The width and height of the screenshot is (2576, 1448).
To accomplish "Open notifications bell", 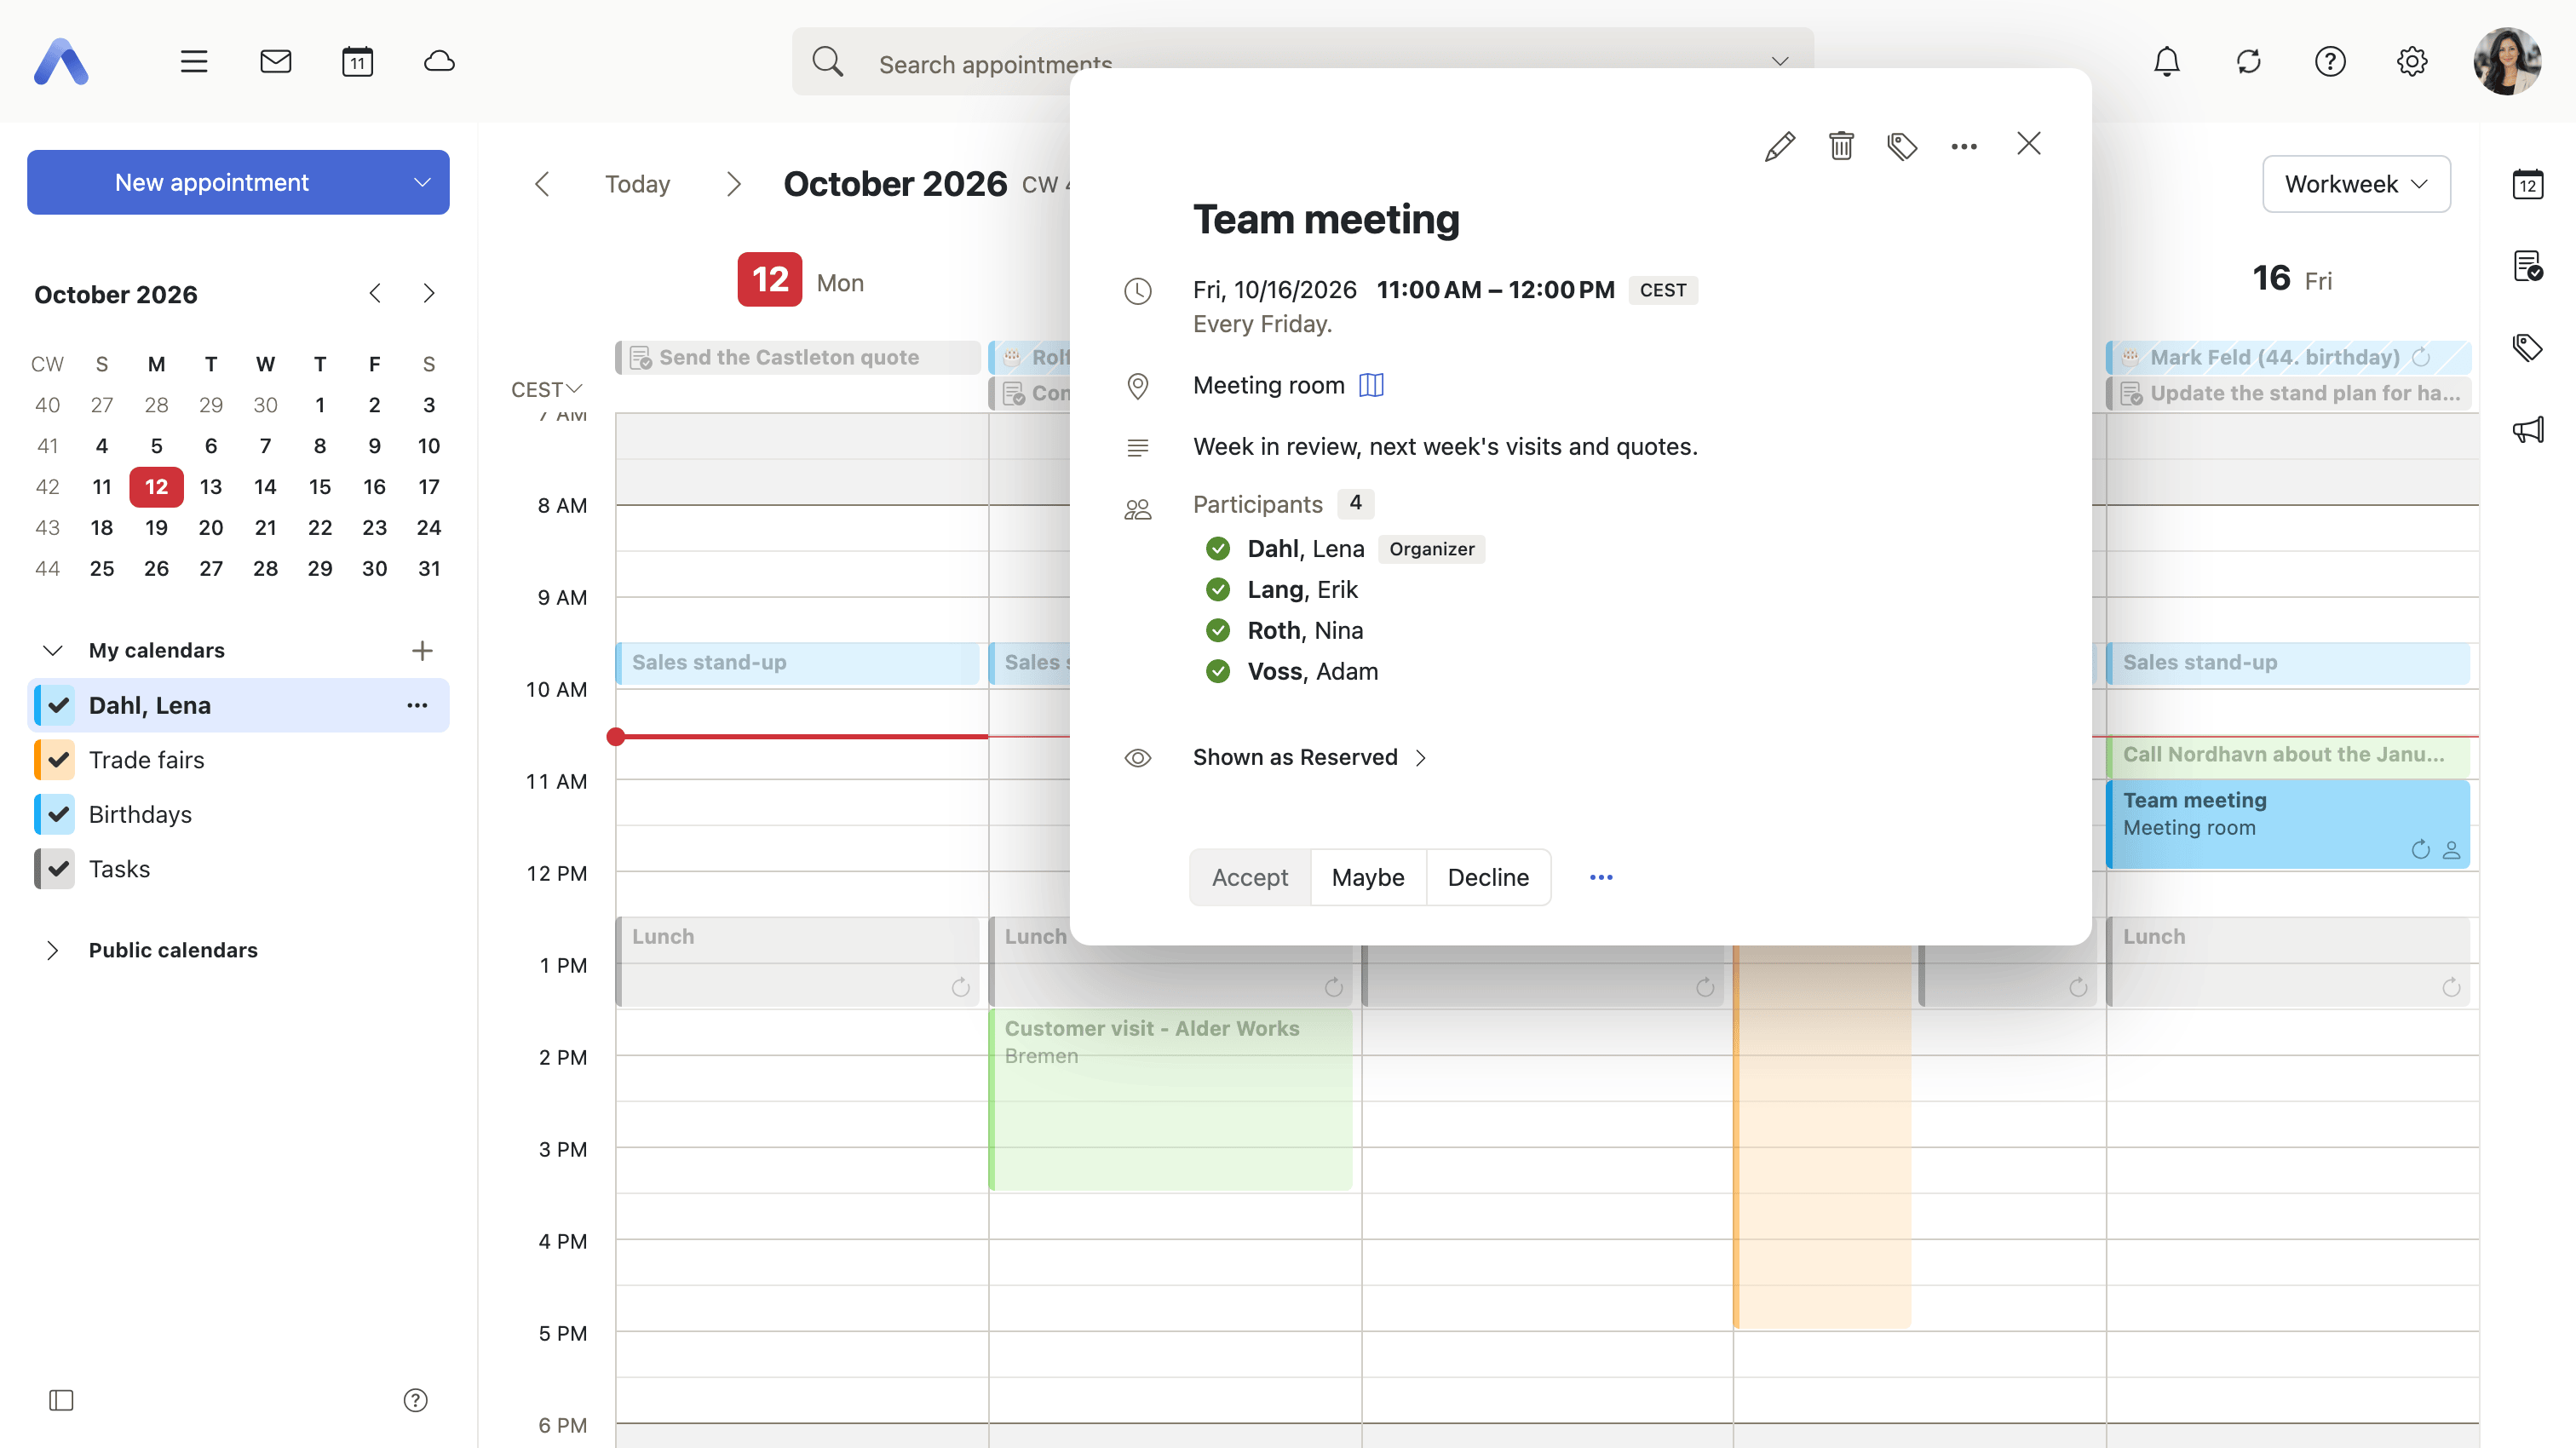I will click(2167, 62).
